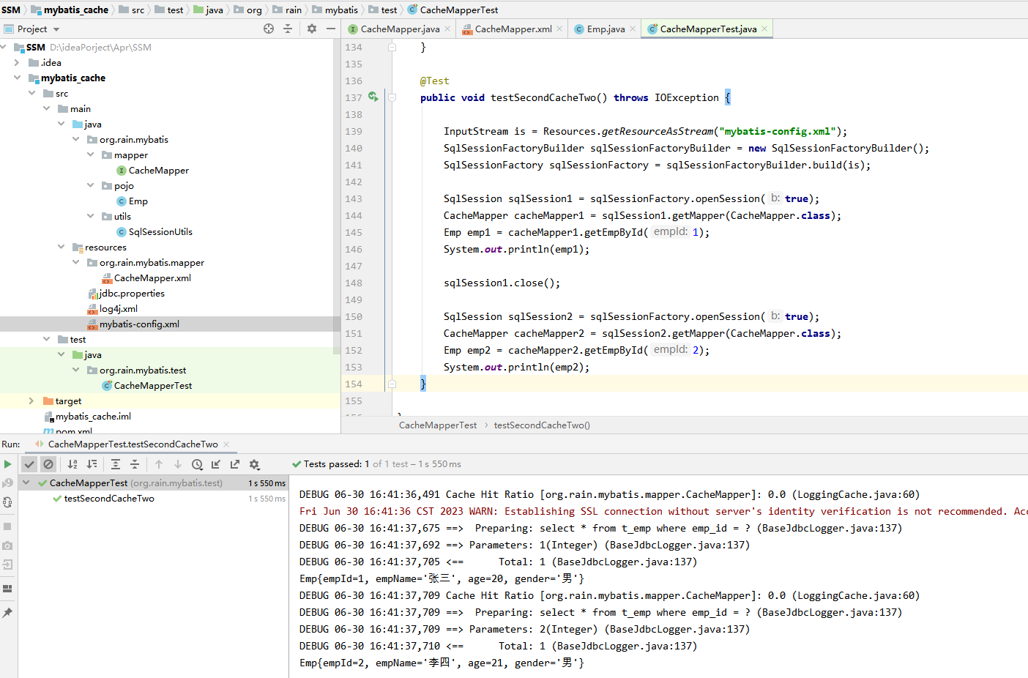Expand the .idea folder
The height and width of the screenshot is (678, 1028).
point(17,62)
